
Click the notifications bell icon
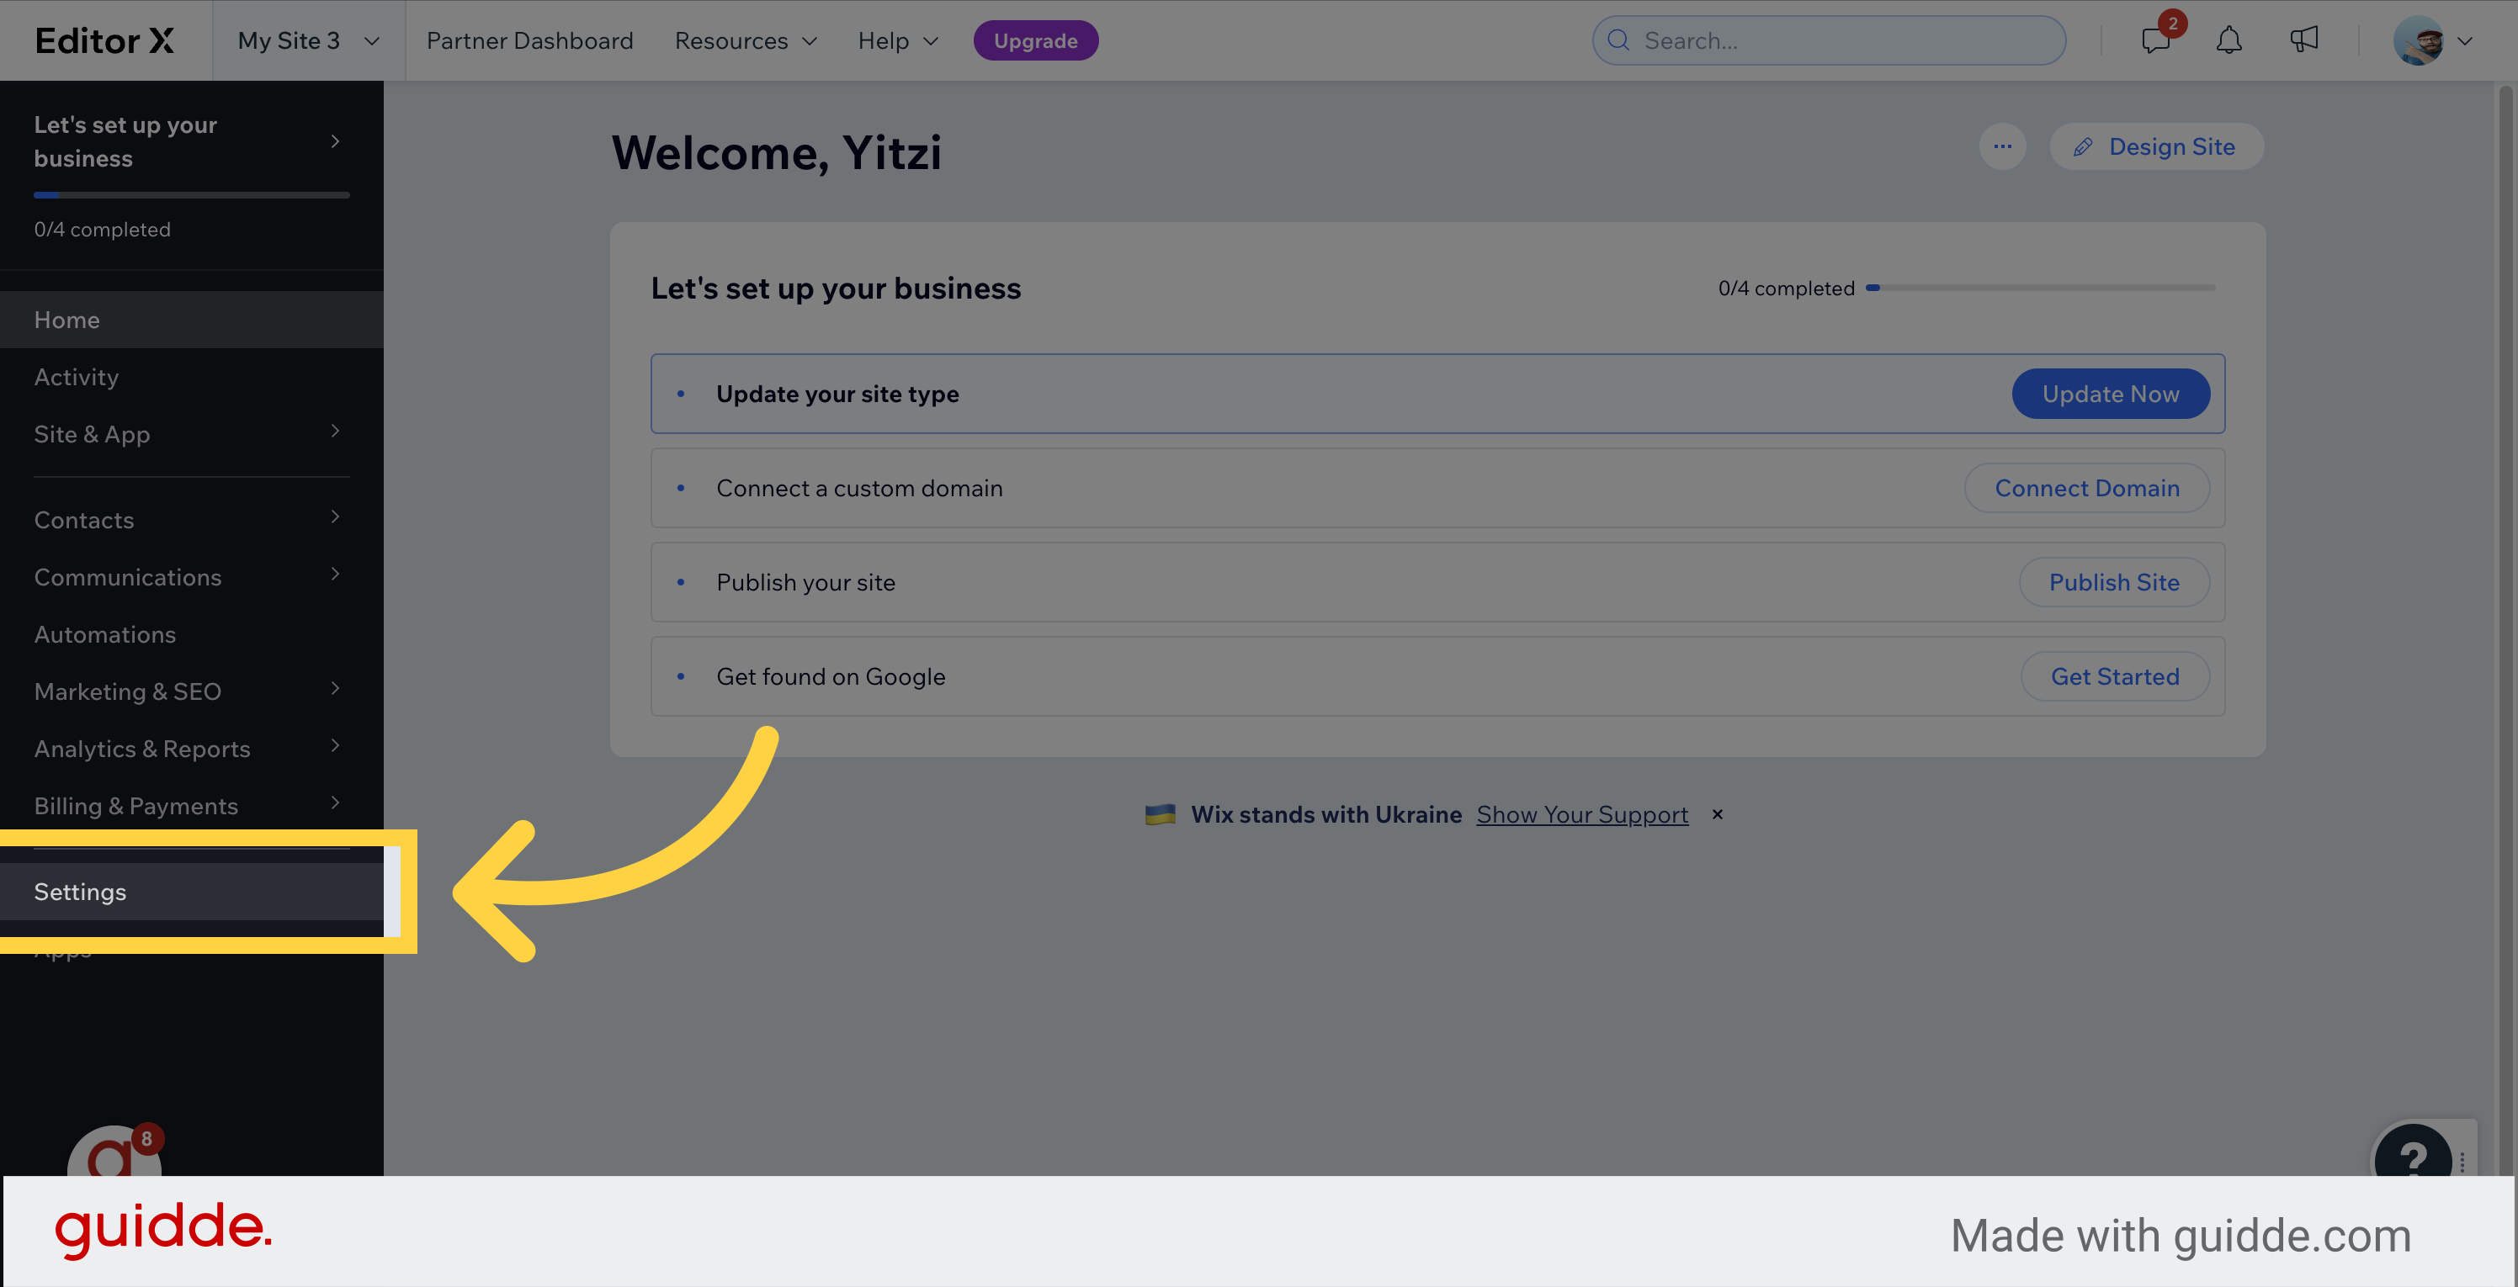[x=2228, y=40]
